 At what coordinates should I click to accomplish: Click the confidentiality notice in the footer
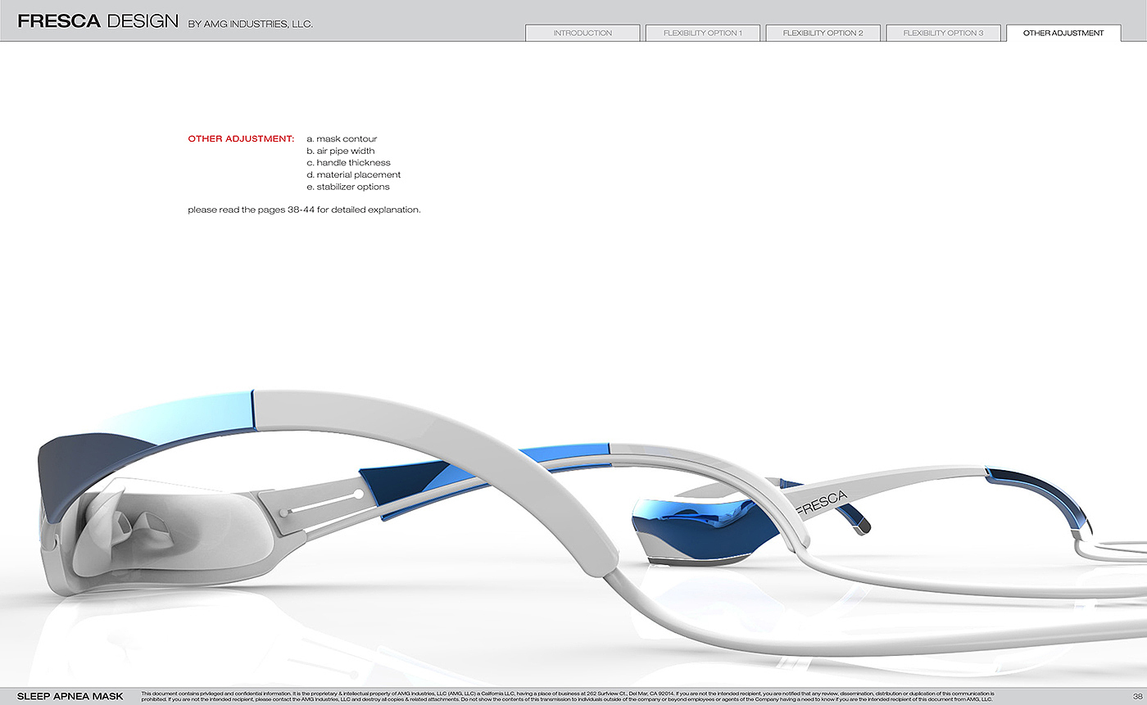[x=568, y=697]
